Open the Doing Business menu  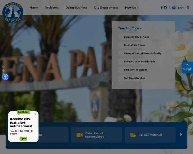coord(76,8)
